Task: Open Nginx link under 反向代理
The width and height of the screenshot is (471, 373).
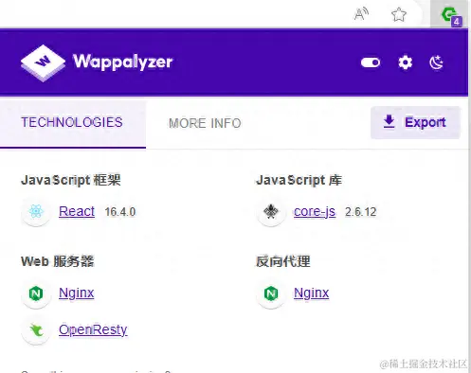Action: [312, 293]
